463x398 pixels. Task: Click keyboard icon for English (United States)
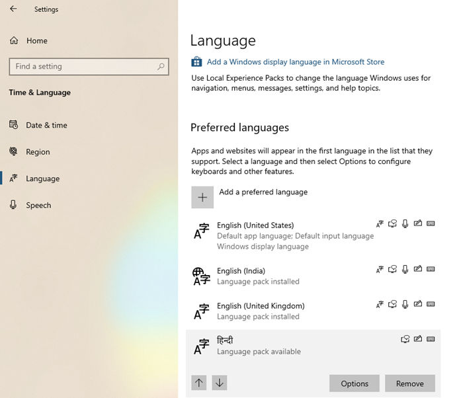click(431, 223)
